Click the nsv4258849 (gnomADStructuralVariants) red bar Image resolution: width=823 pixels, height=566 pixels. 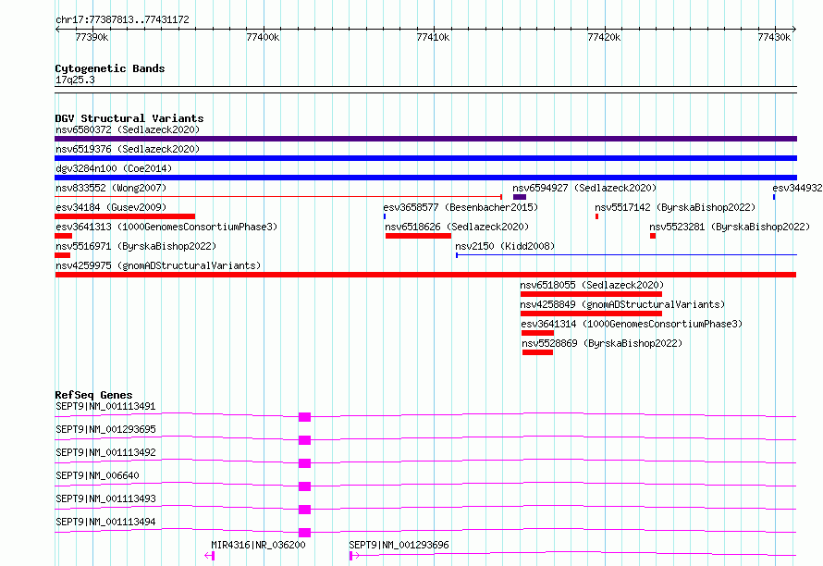click(x=591, y=314)
